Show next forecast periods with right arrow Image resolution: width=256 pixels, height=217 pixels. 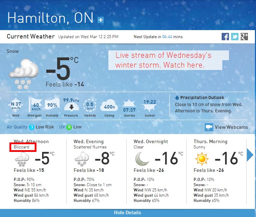click(x=250, y=155)
